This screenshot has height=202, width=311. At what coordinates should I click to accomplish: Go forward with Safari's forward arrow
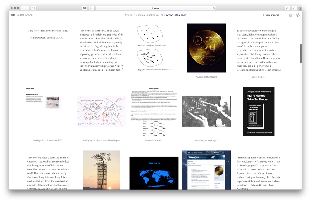click(27, 8)
